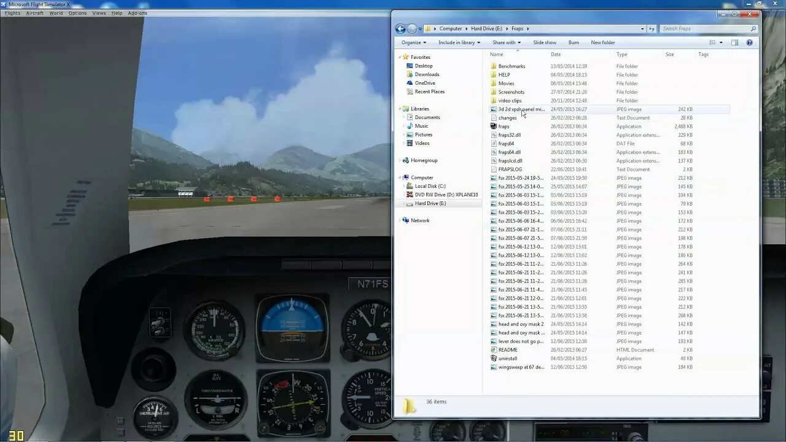Open the view options dropdown arrow
This screenshot has height=442, width=786.
point(720,42)
